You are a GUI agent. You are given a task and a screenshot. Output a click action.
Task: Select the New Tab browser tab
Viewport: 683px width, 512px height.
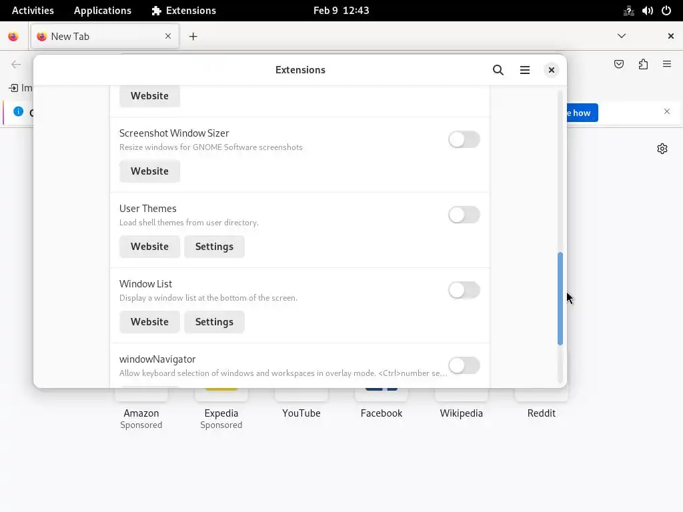[x=105, y=36]
